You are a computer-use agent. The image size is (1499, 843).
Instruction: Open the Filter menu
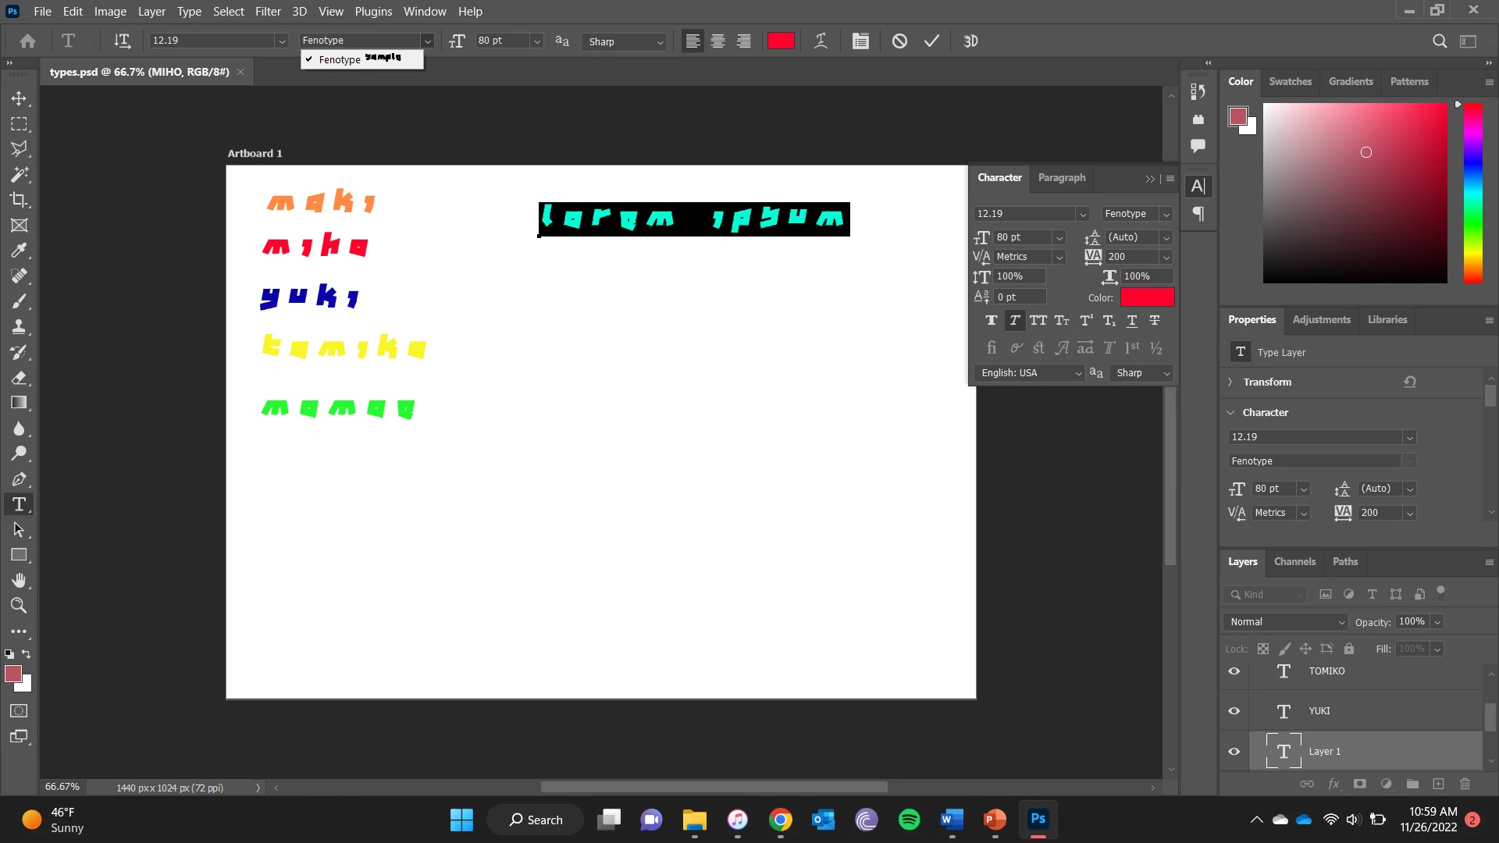[x=267, y=12]
